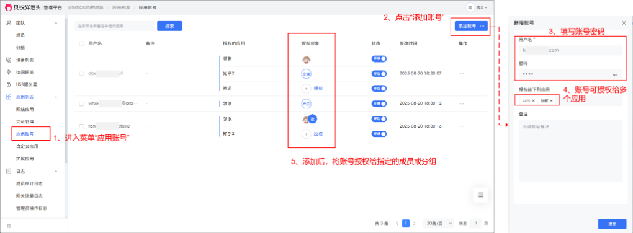Go to the previous page arrow
This screenshot has height=233, width=633.
(397, 223)
